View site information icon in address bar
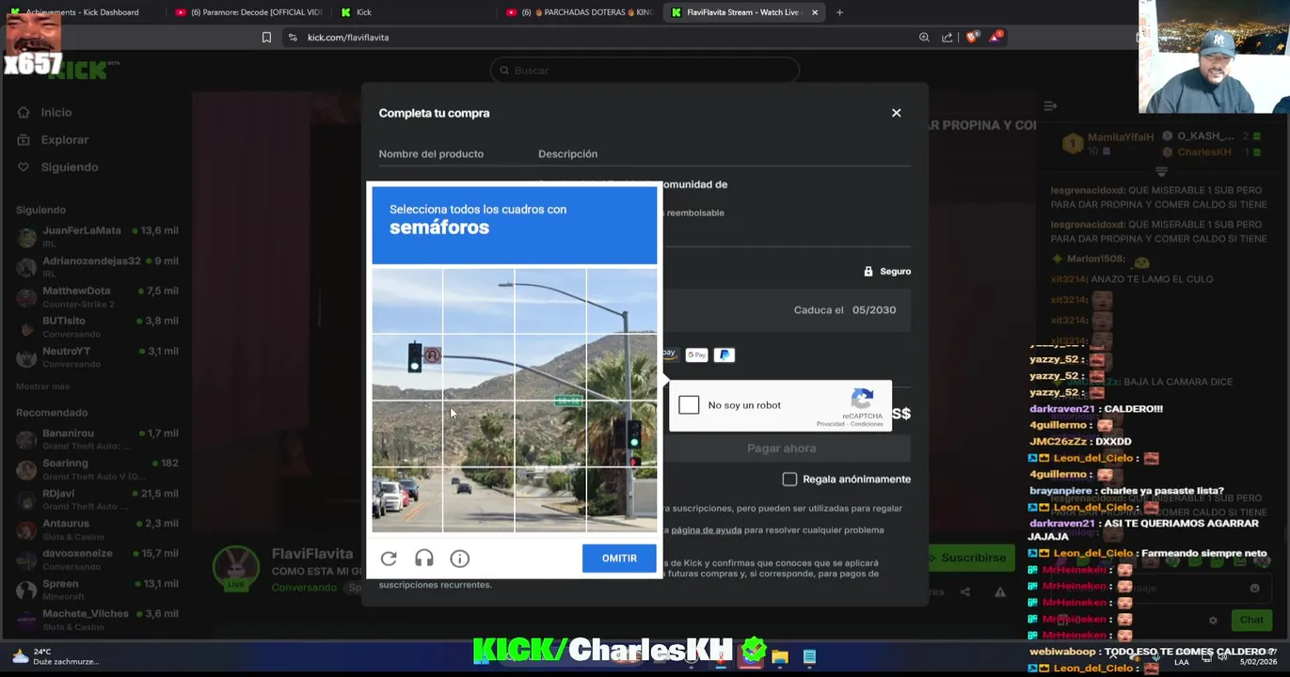The height and width of the screenshot is (677, 1290). pyautogui.click(x=293, y=38)
